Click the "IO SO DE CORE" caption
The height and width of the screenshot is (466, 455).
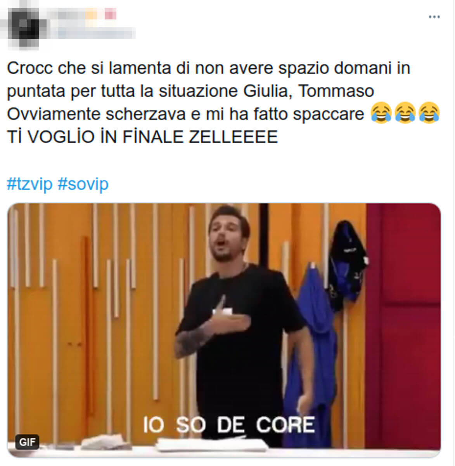tap(229, 424)
